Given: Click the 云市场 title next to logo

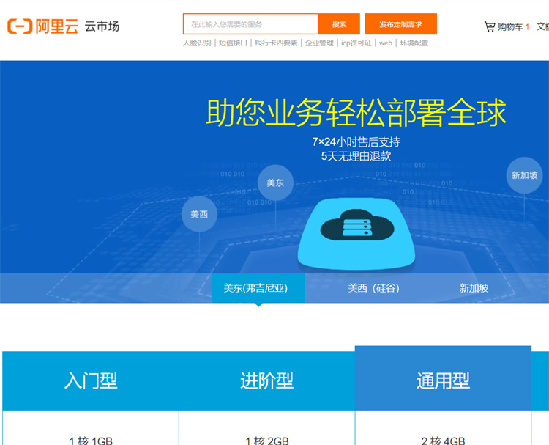Looking at the screenshot, I should (102, 26).
